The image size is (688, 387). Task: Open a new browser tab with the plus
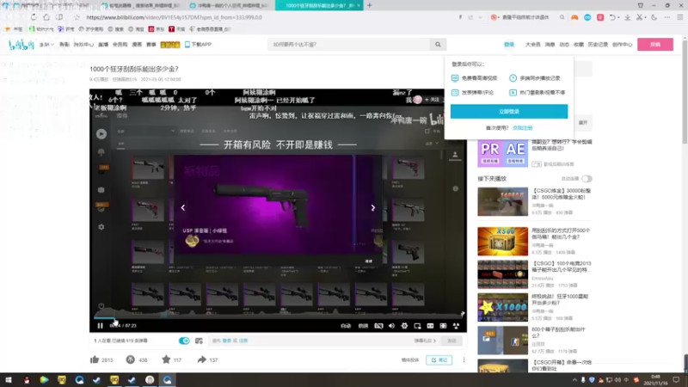pyautogui.click(x=370, y=5)
